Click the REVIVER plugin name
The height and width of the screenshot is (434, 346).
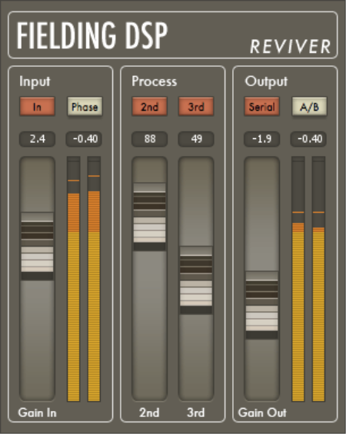coord(291,46)
